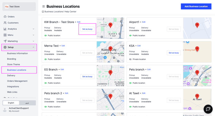Viewport: 215px width, 116px height.
Task: Open the At Tawil map thumbnail
Action: click(197, 99)
